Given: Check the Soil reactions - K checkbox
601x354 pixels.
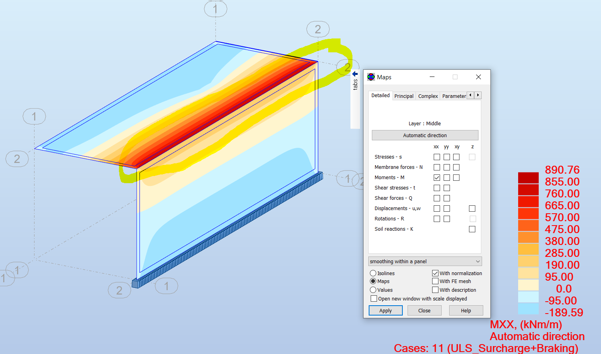Looking at the screenshot, I should point(472,229).
